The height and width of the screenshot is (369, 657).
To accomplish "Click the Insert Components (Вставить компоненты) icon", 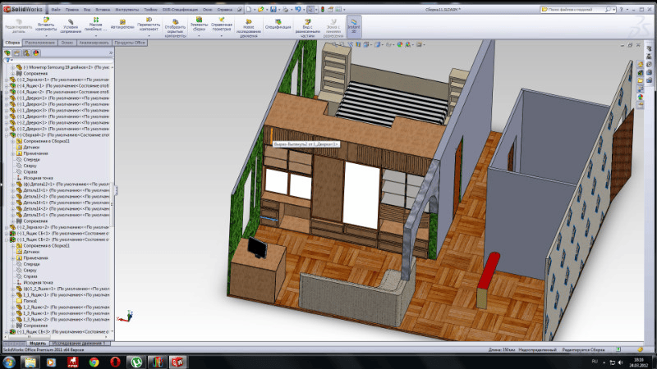I will click(46, 21).
